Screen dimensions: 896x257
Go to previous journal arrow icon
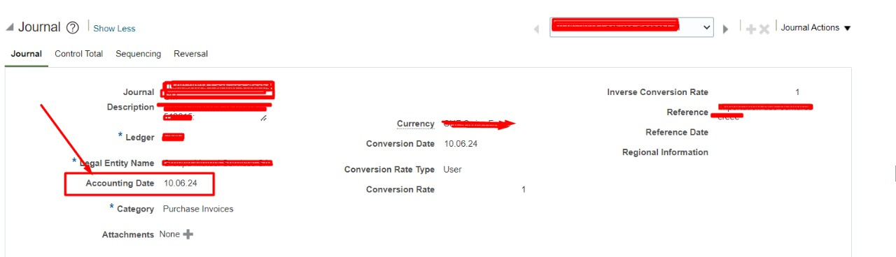point(537,29)
